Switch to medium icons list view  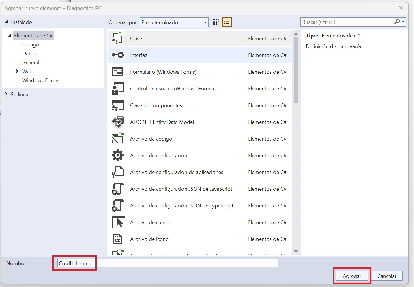coord(227,22)
